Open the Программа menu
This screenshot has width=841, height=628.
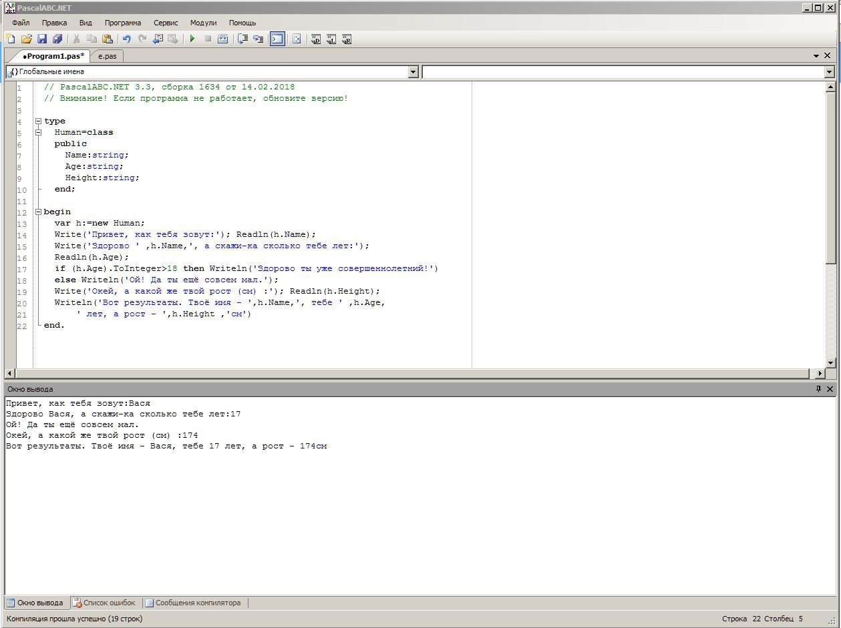coord(122,23)
